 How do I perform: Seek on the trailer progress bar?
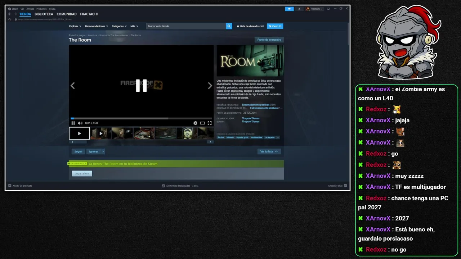(x=141, y=118)
